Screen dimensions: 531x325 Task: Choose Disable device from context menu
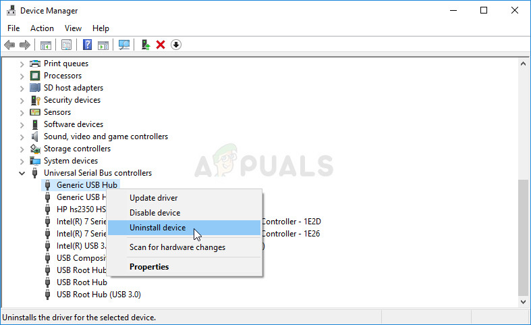coord(184,213)
